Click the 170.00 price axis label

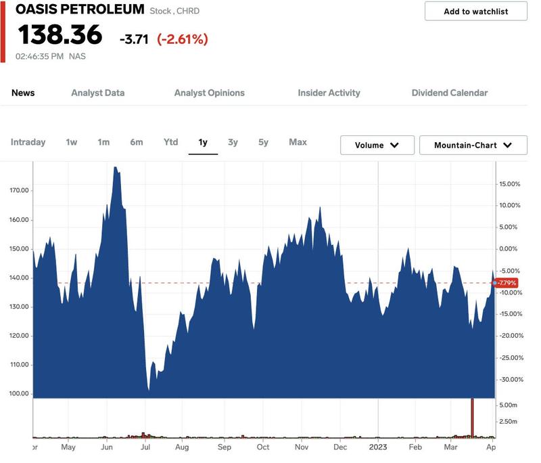tap(19, 190)
